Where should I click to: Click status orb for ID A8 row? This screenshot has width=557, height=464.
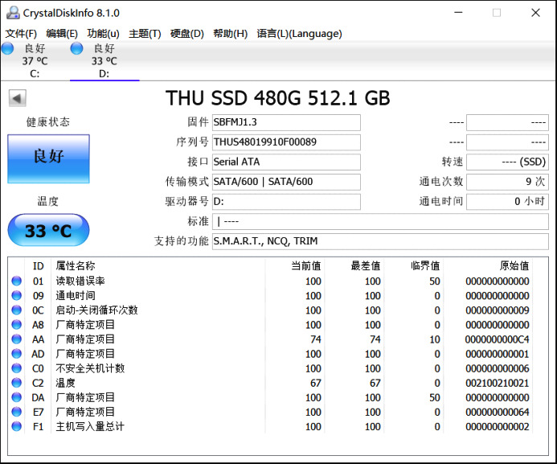[x=16, y=325]
